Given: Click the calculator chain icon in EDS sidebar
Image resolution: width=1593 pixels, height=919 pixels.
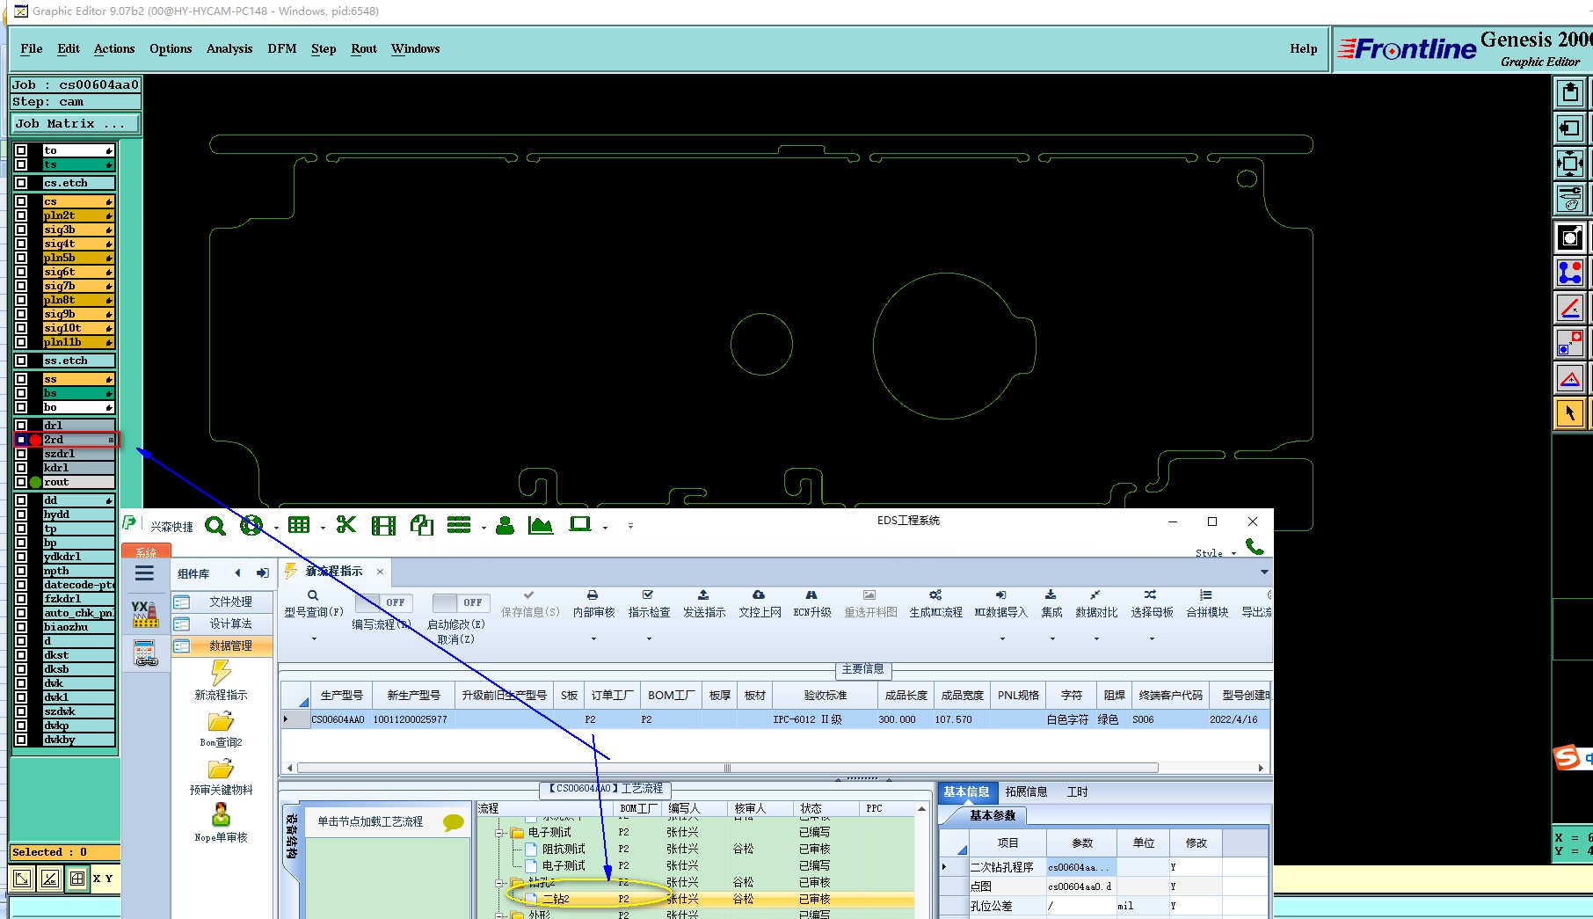Looking at the screenshot, I should [x=145, y=653].
